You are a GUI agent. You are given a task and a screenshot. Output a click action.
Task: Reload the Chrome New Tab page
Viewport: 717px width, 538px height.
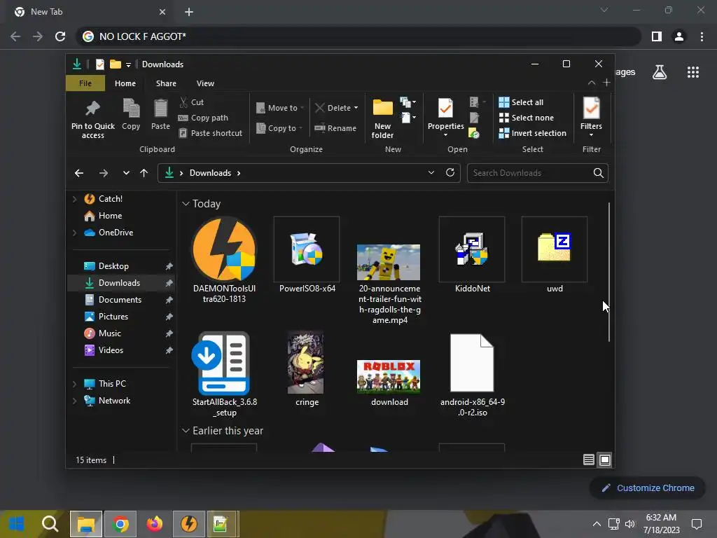tap(60, 36)
